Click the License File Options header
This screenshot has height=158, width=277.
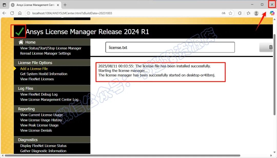pos(35,63)
